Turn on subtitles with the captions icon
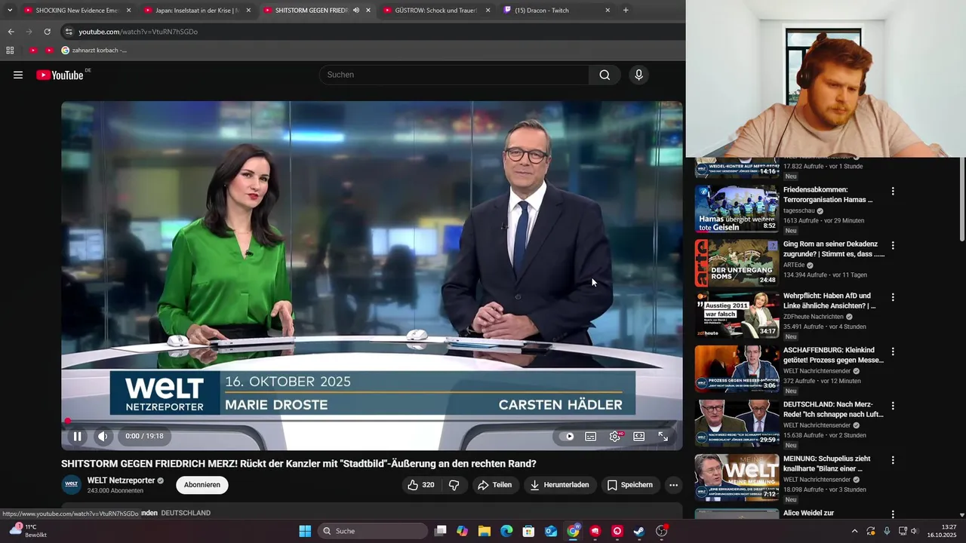966x543 pixels. [x=591, y=436]
